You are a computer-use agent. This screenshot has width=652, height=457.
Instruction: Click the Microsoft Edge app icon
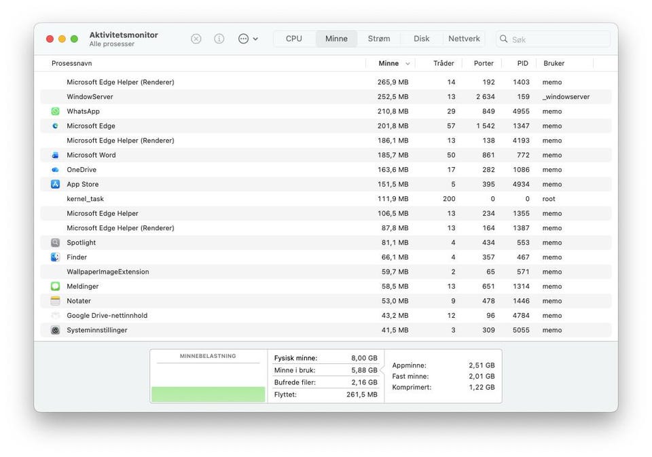point(55,126)
